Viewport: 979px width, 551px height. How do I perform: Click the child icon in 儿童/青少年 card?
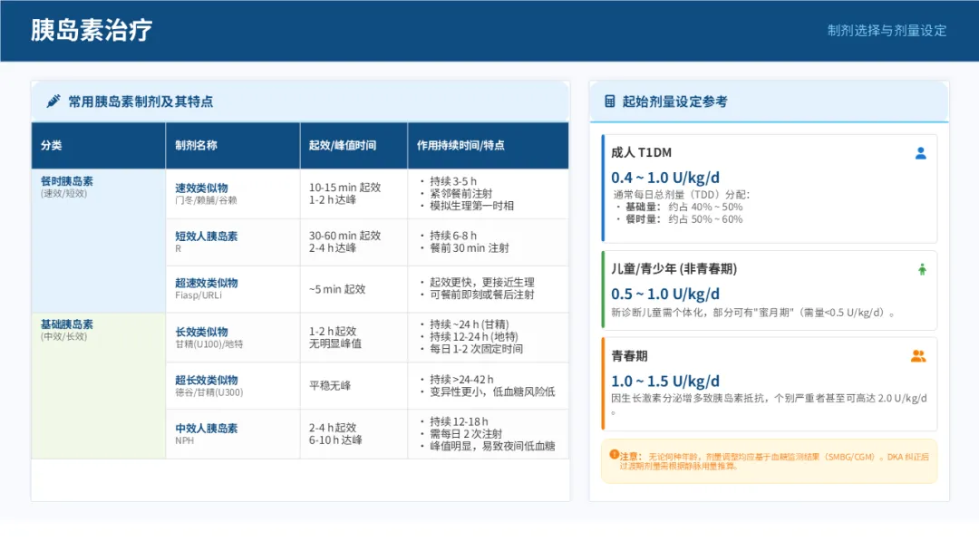point(922,269)
